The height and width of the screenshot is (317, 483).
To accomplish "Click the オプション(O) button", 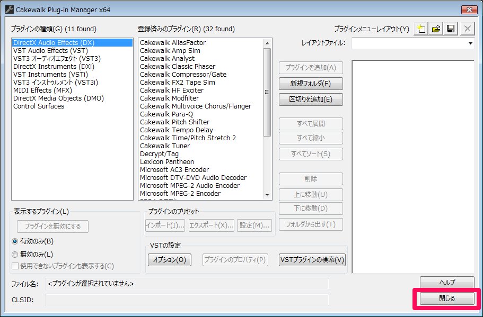I will pos(170,260).
